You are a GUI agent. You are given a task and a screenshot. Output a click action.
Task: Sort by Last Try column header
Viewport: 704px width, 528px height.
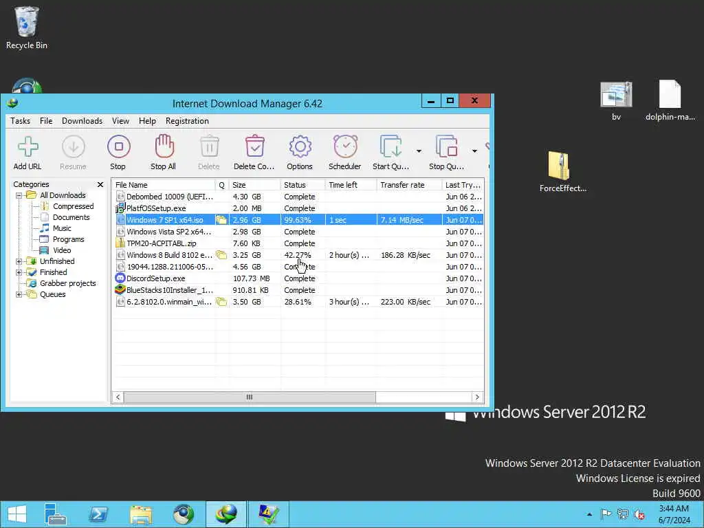[x=463, y=185]
